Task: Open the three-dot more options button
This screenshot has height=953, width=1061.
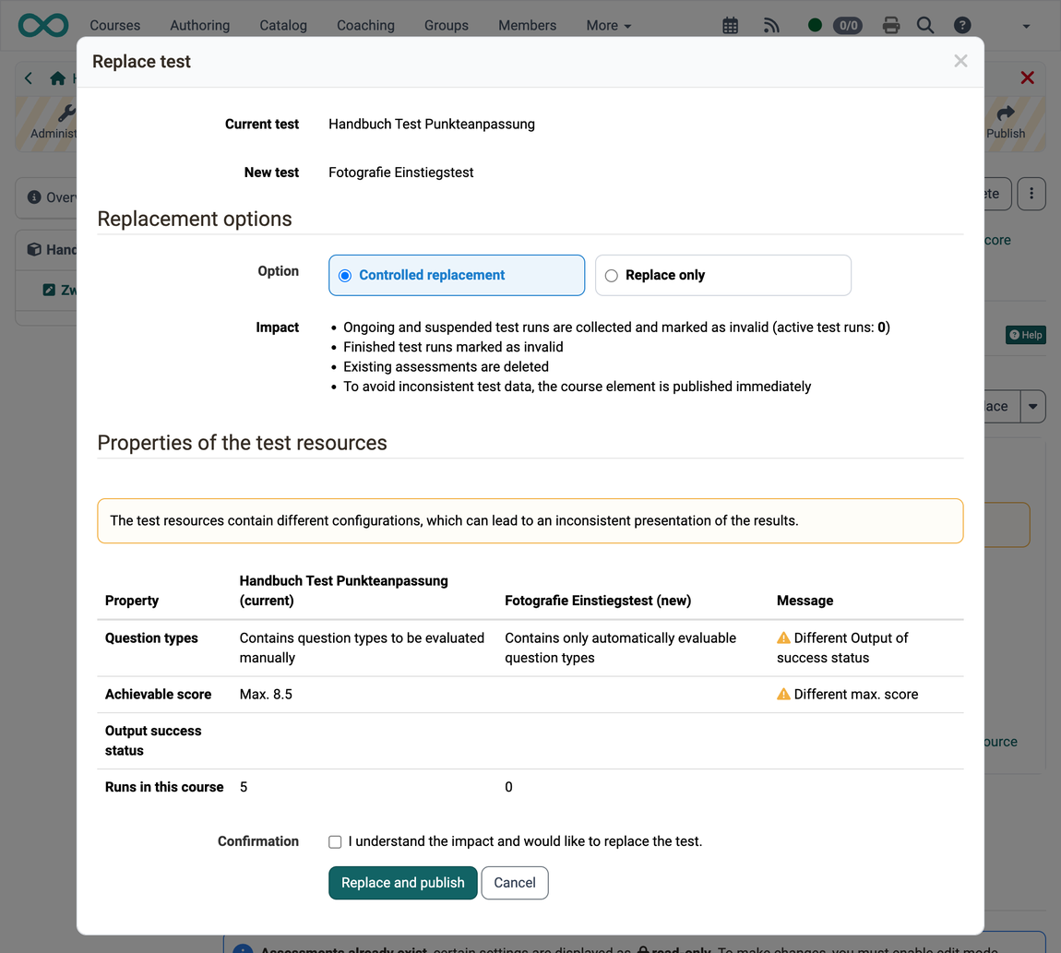Action: (1031, 195)
